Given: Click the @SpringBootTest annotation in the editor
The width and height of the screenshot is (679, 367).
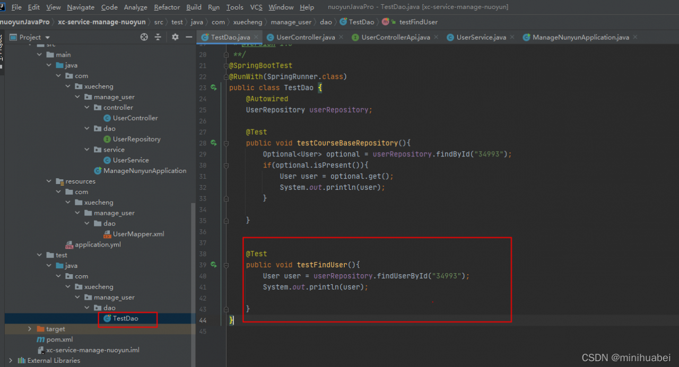Looking at the screenshot, I should click(260, 66).
